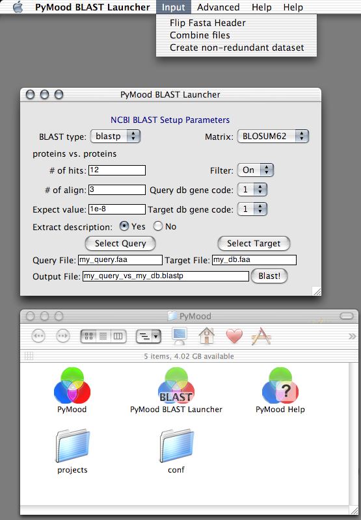Open the Apple menu

pos(18,7)
